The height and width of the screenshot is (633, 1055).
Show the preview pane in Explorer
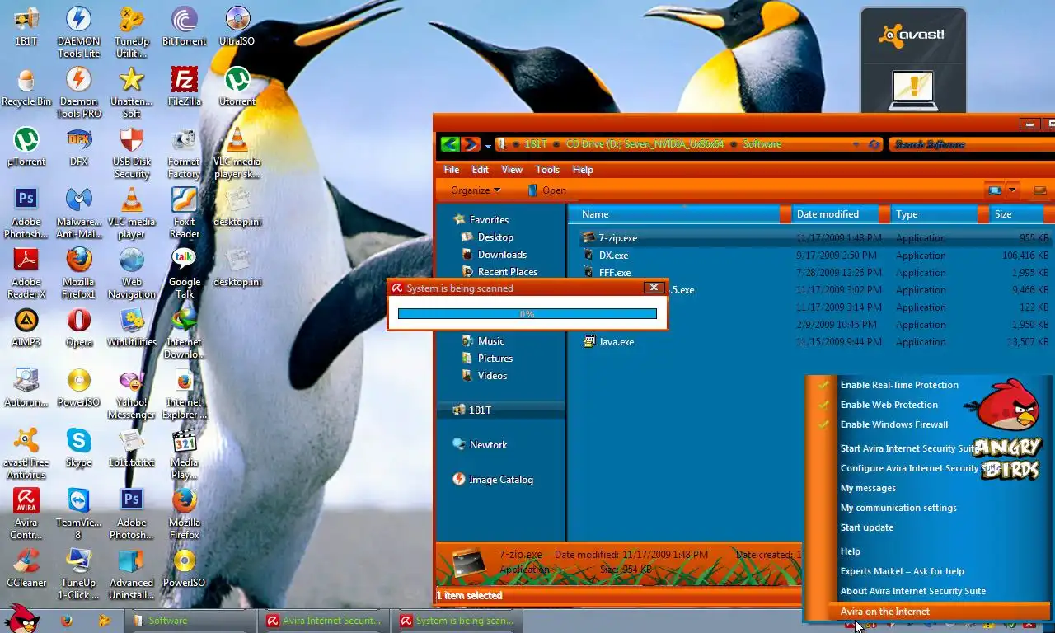[x=1039, y=190]
